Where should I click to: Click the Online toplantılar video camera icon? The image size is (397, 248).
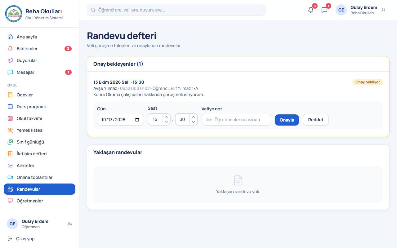[x=10, y=177]
